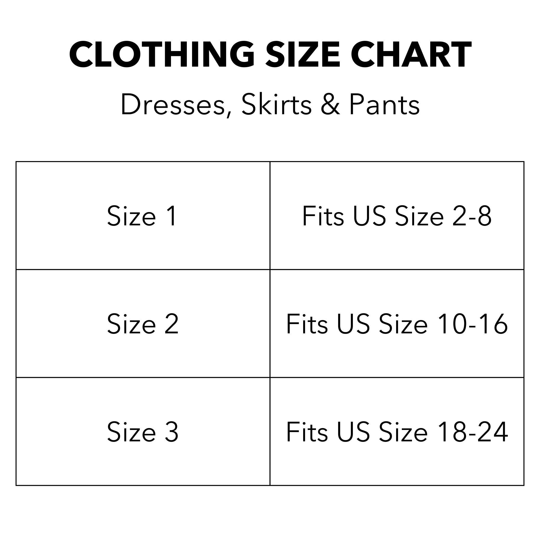Viewport: 540px width, 540px height.
Task: Click the word "CHART" in the title
Action: point(411,55)
